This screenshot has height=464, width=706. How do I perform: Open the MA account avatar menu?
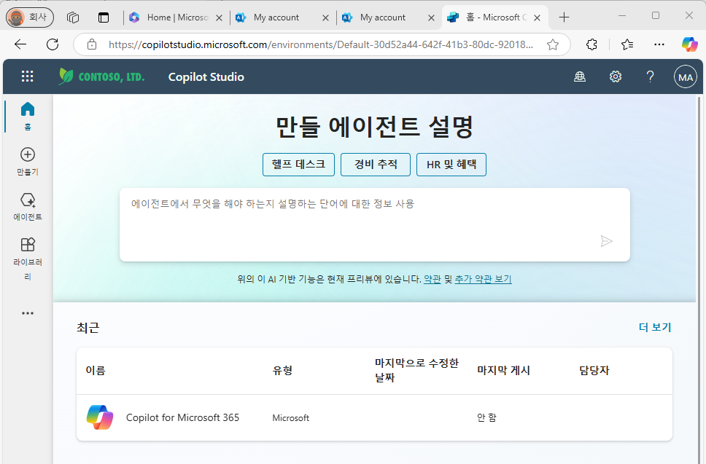point(686,77)
